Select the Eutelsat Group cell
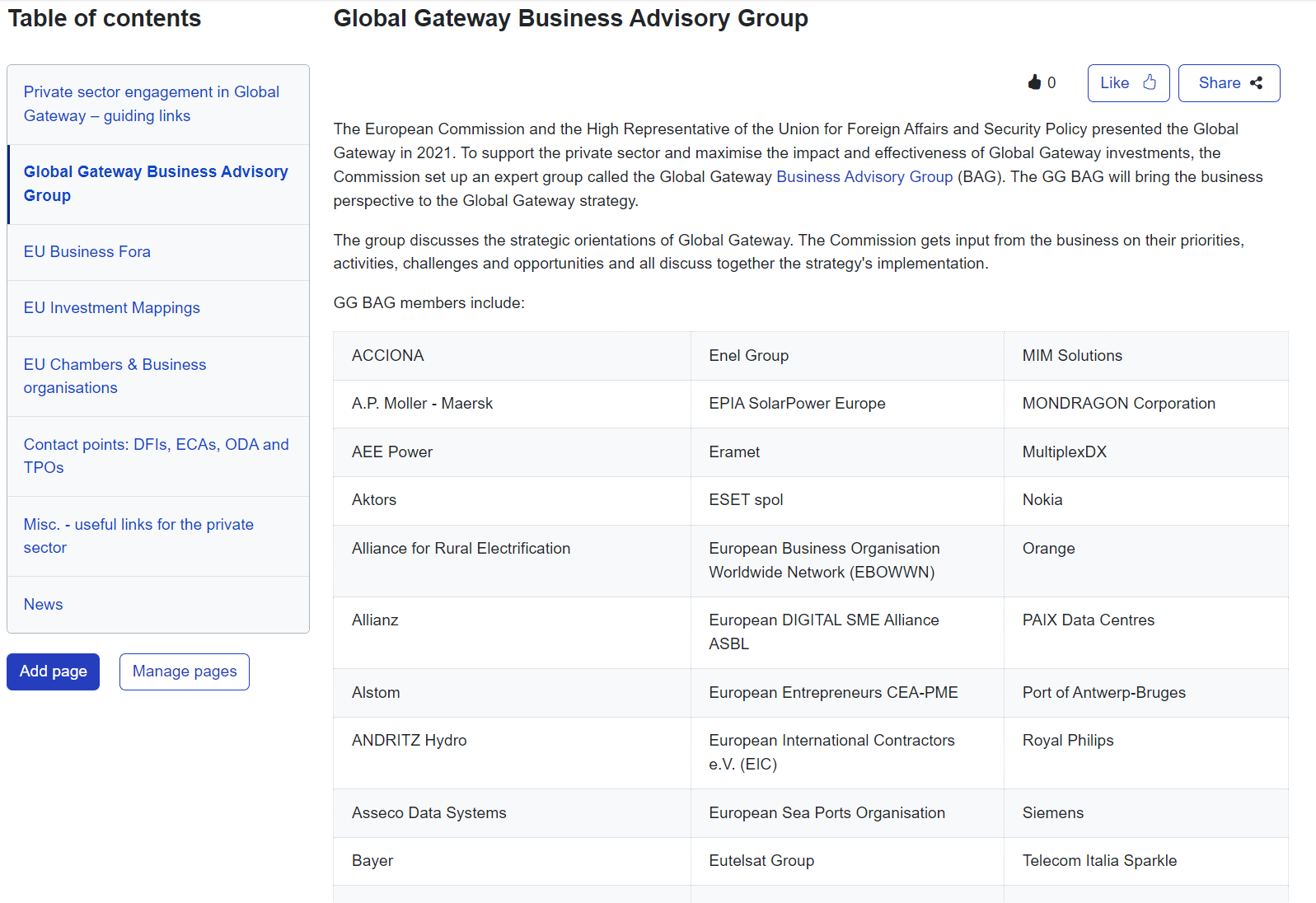The image size is (1316, 903). click(x=847, y=861)
